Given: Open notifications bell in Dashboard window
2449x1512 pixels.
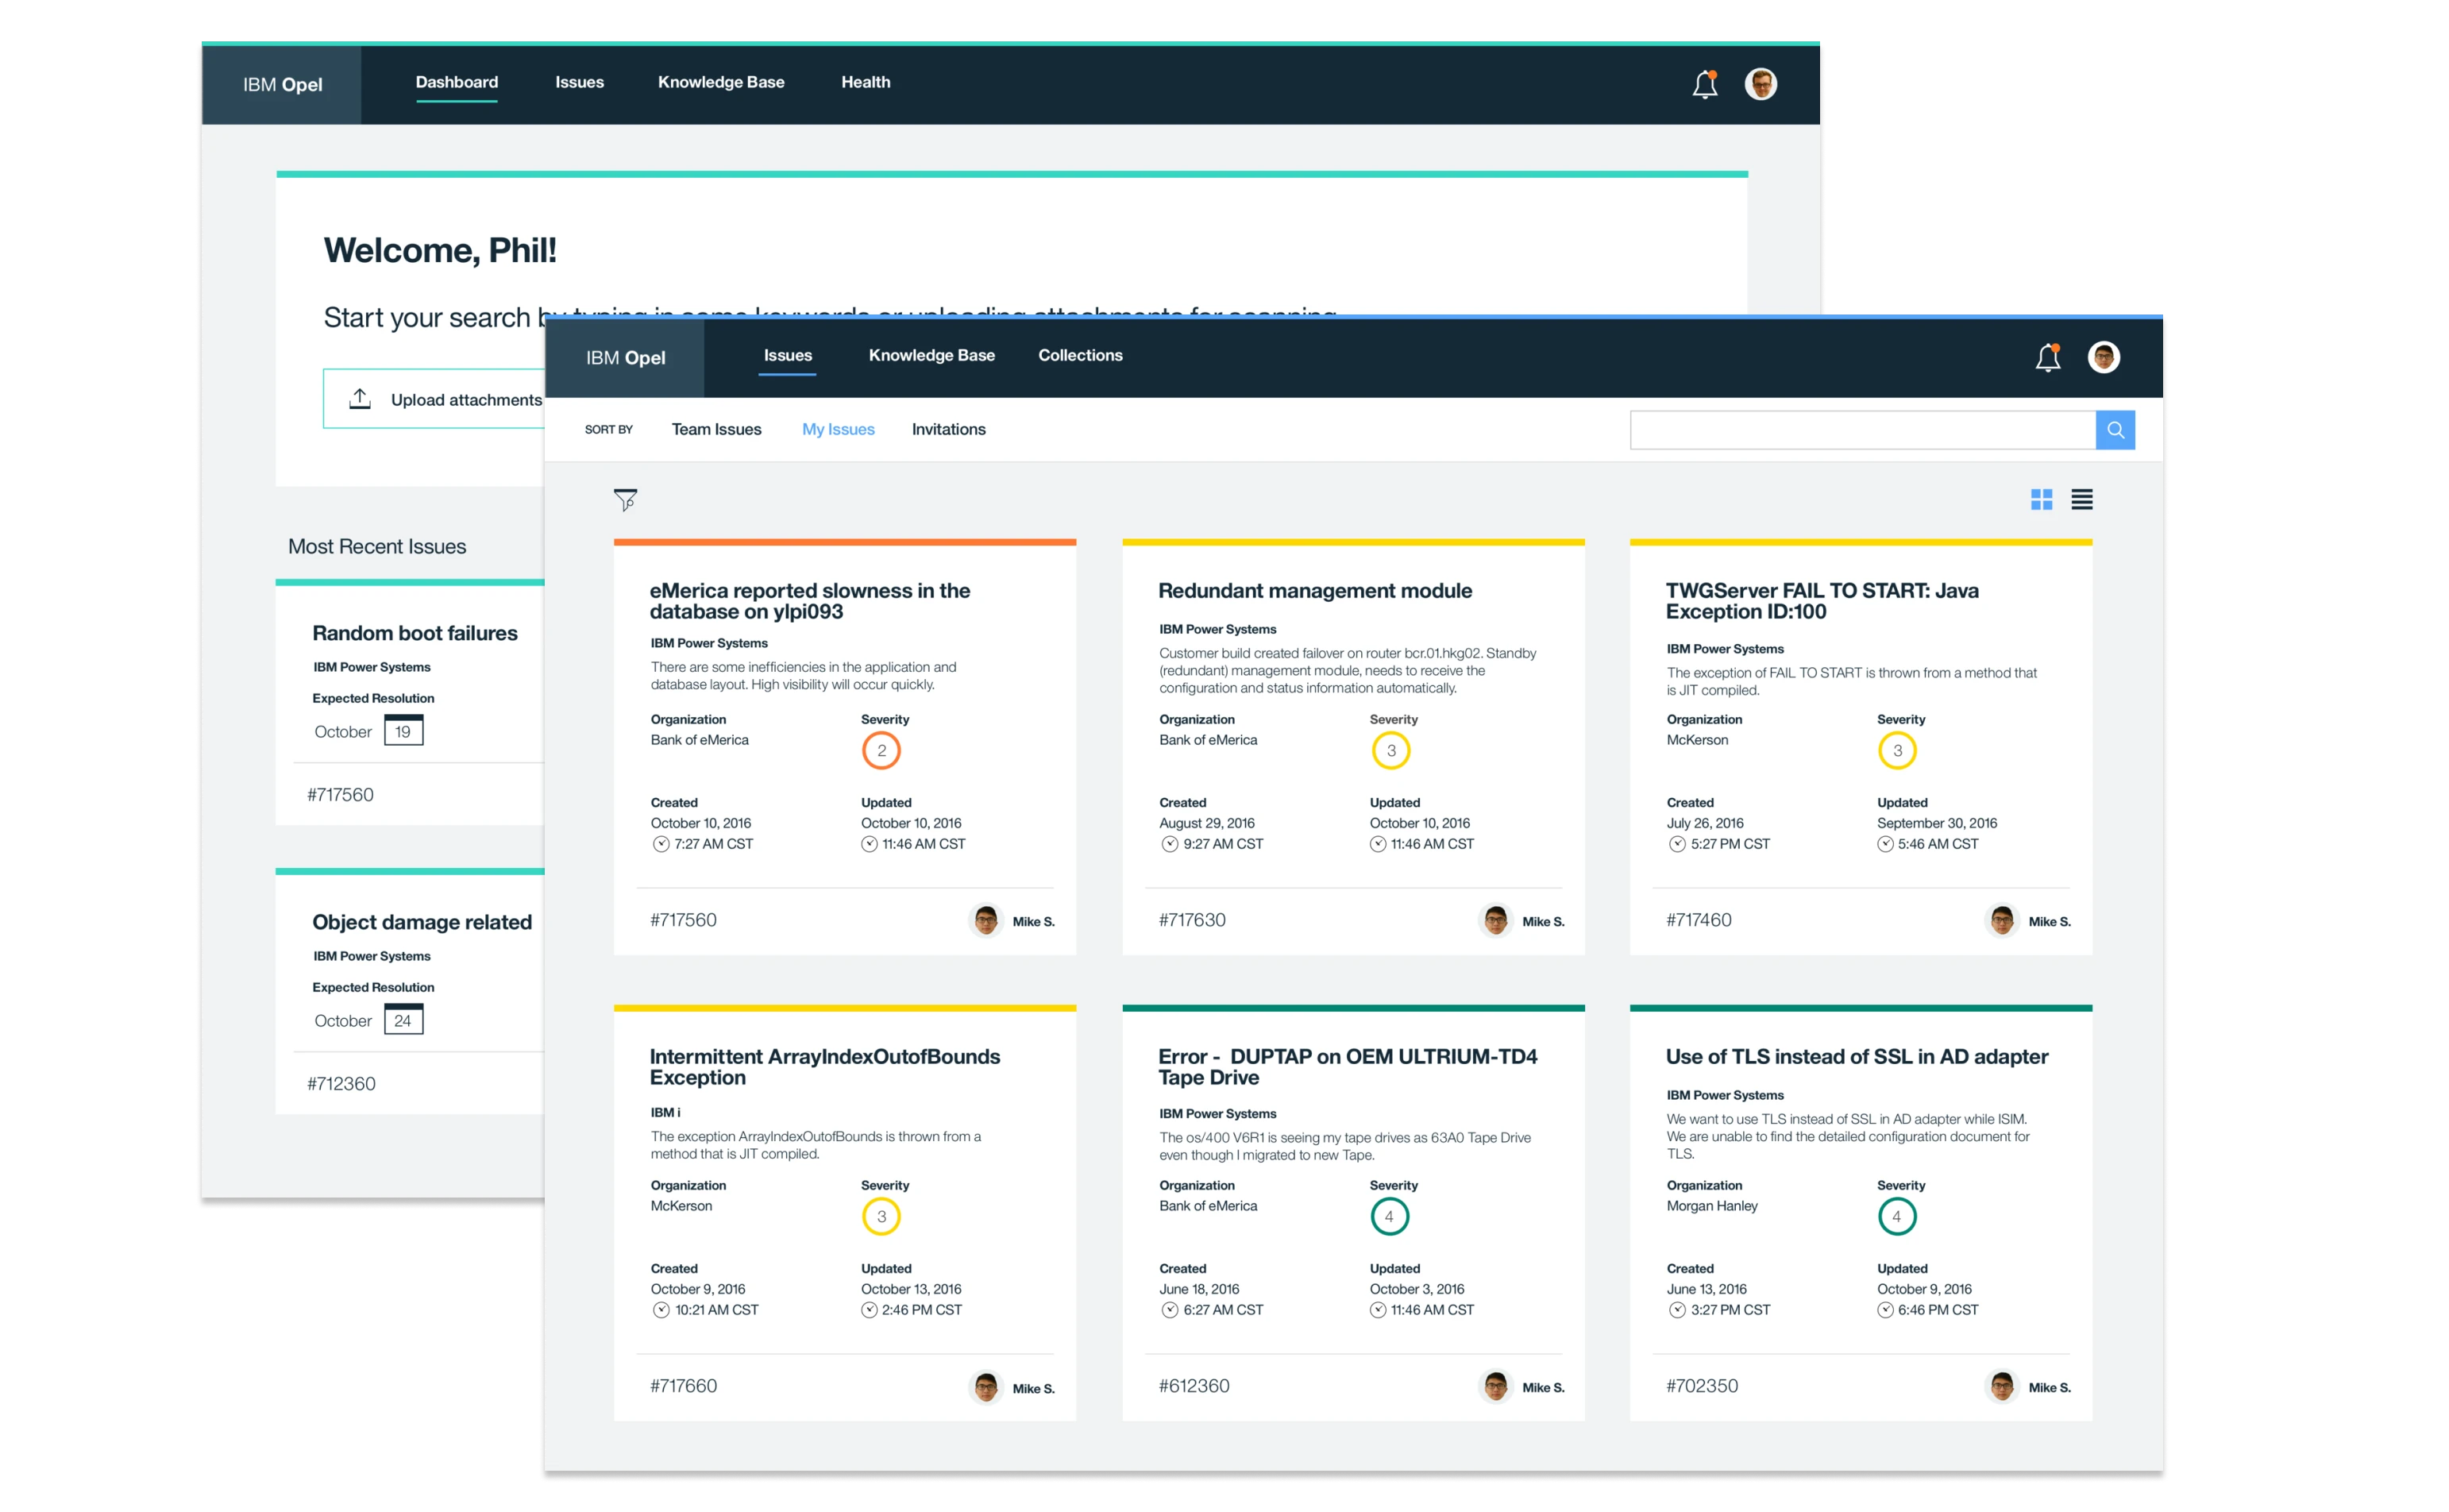Looking at the screenshot, I should (1704, 84).
